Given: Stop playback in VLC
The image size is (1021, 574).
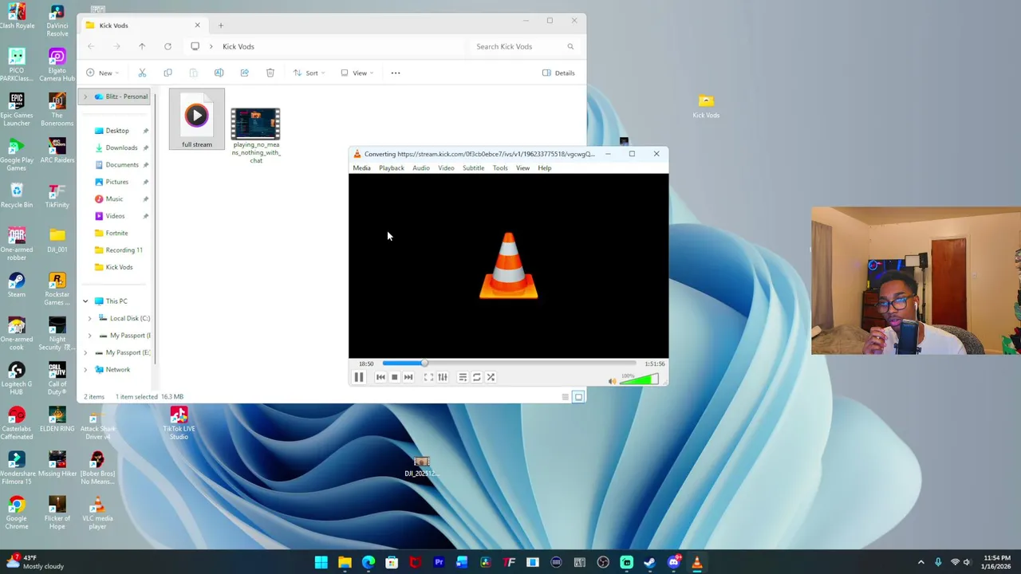Looking at the screenshot, I should click(x=394, y=377).
